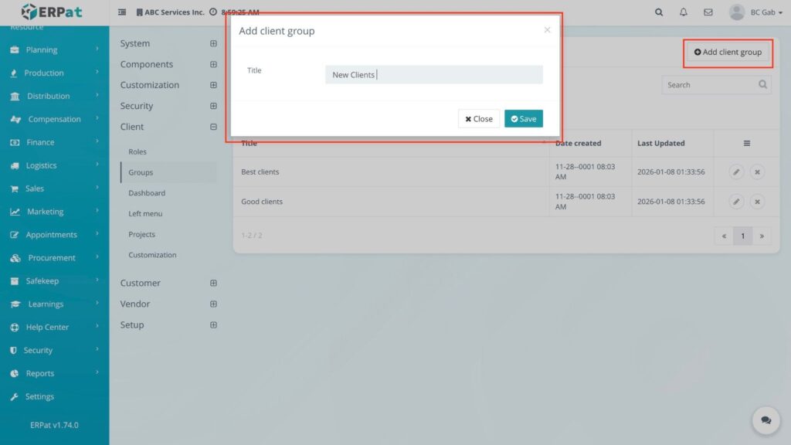Open Finance in the sidebar
Image resolution: width=791 pixels, height=445 pixels.
(x=55, y=142)
